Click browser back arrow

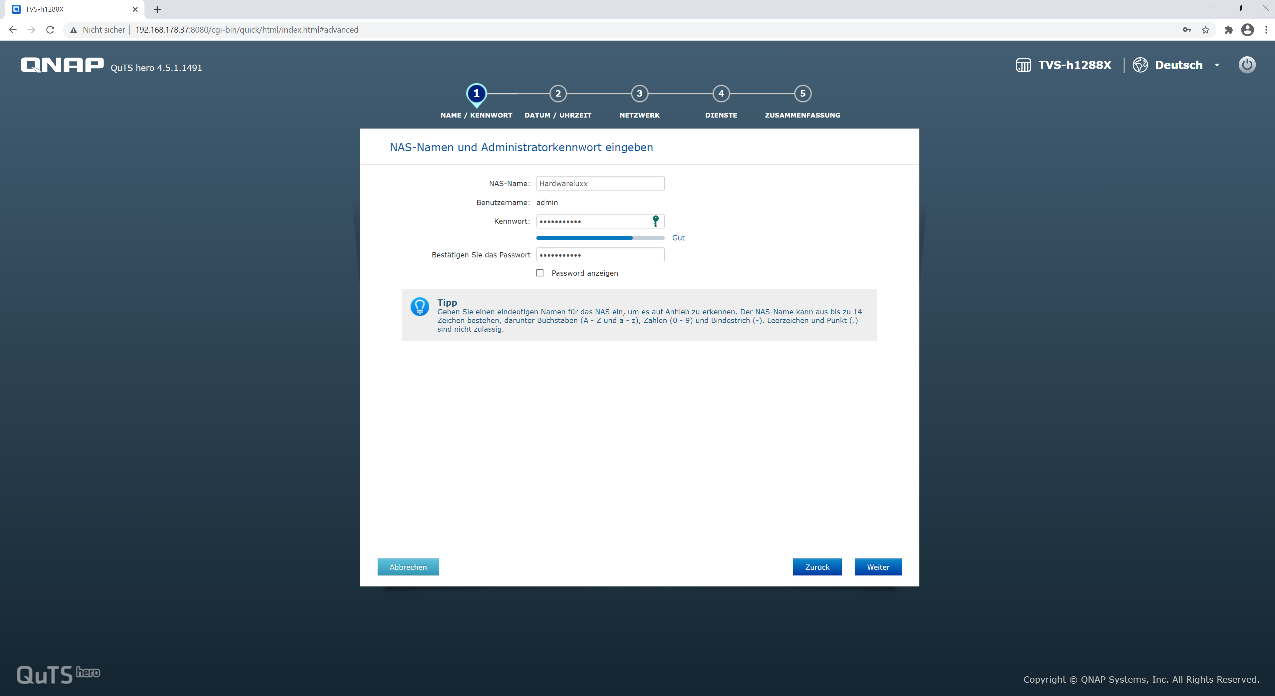[13, 30]
